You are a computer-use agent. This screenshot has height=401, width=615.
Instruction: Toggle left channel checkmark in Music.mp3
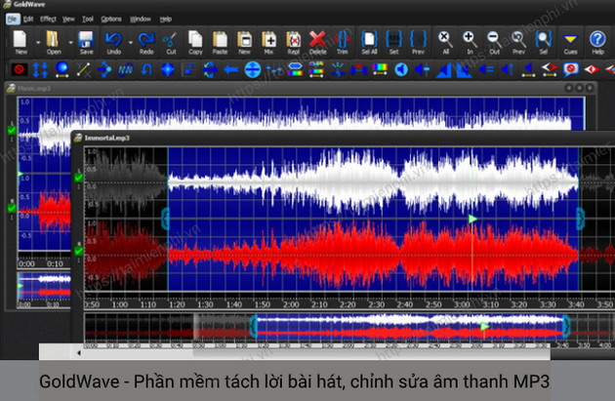[12, 129]
